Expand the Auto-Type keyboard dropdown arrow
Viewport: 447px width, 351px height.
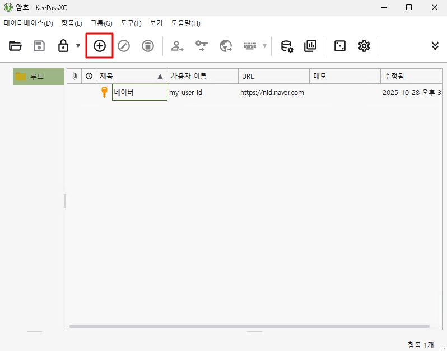tap(264, 46)
